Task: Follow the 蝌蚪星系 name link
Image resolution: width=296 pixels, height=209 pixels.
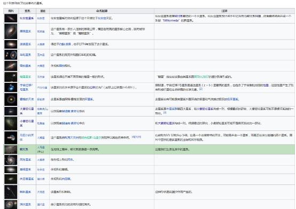Action: pyautogui.click(x=25, y=192)
